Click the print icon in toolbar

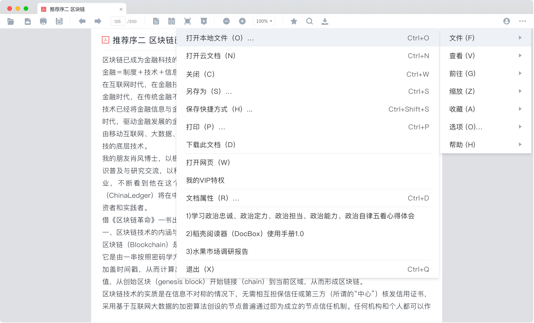point(43,21)
